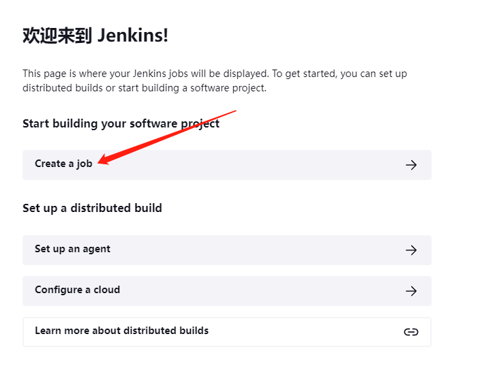Open the Configure a cloud label
Screen dimensions: 478x392
77,290
